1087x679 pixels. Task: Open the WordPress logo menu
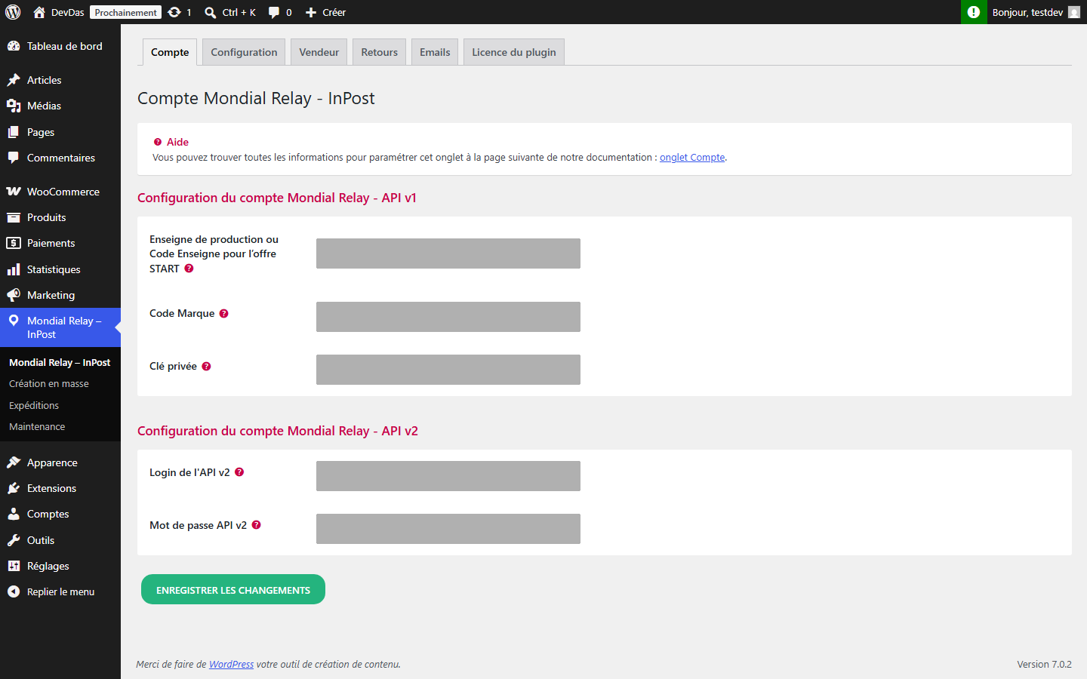13,12
